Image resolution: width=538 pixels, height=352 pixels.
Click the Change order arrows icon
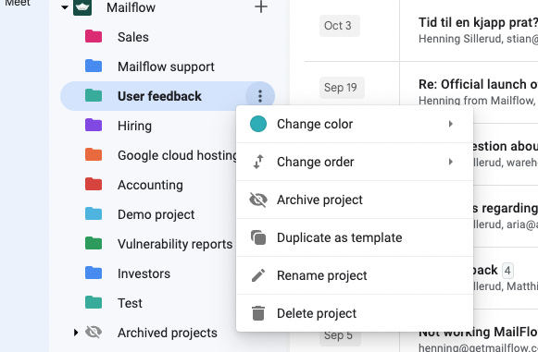coord(258,162)
